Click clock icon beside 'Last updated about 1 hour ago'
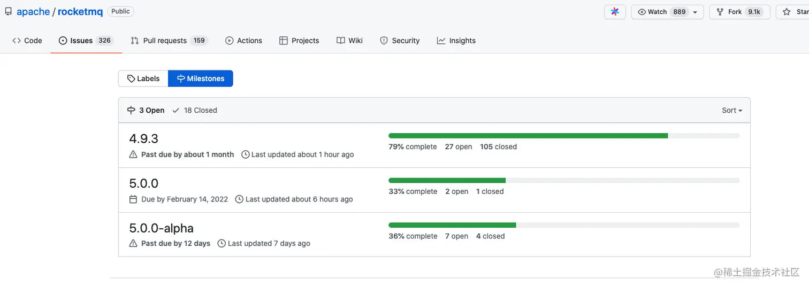The width and height of the screenshot is (809, 287). [x=246, y=154]
